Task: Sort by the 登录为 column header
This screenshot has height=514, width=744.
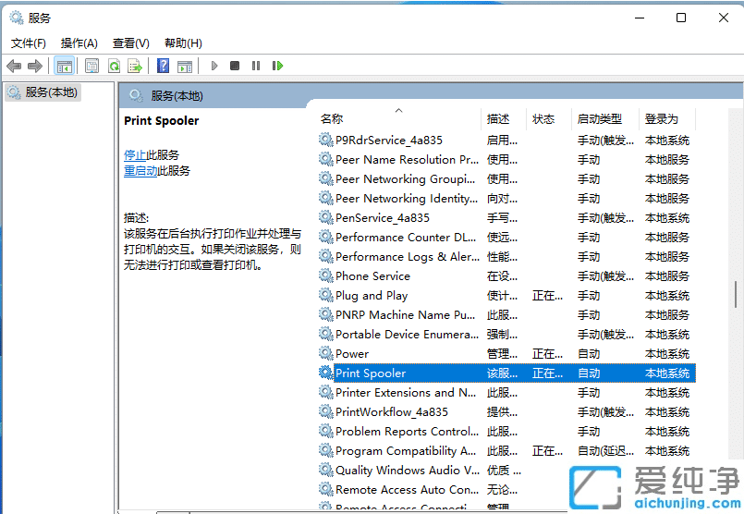Action: 667,118
